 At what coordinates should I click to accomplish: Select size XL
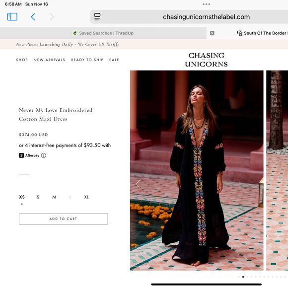pos(86,197)
